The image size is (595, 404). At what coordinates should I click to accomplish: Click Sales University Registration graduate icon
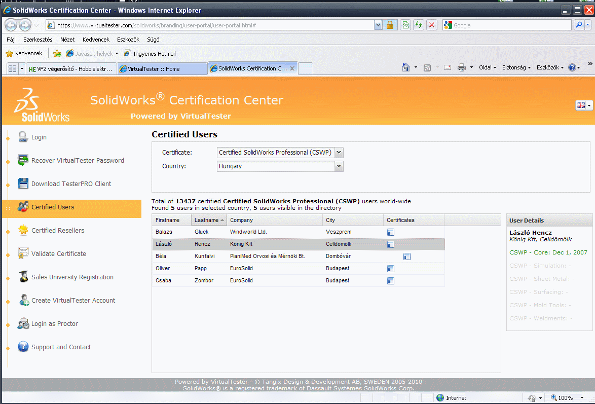coord(23,277)
